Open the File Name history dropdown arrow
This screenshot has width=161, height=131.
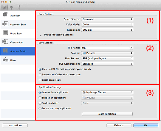click(131, 48)
